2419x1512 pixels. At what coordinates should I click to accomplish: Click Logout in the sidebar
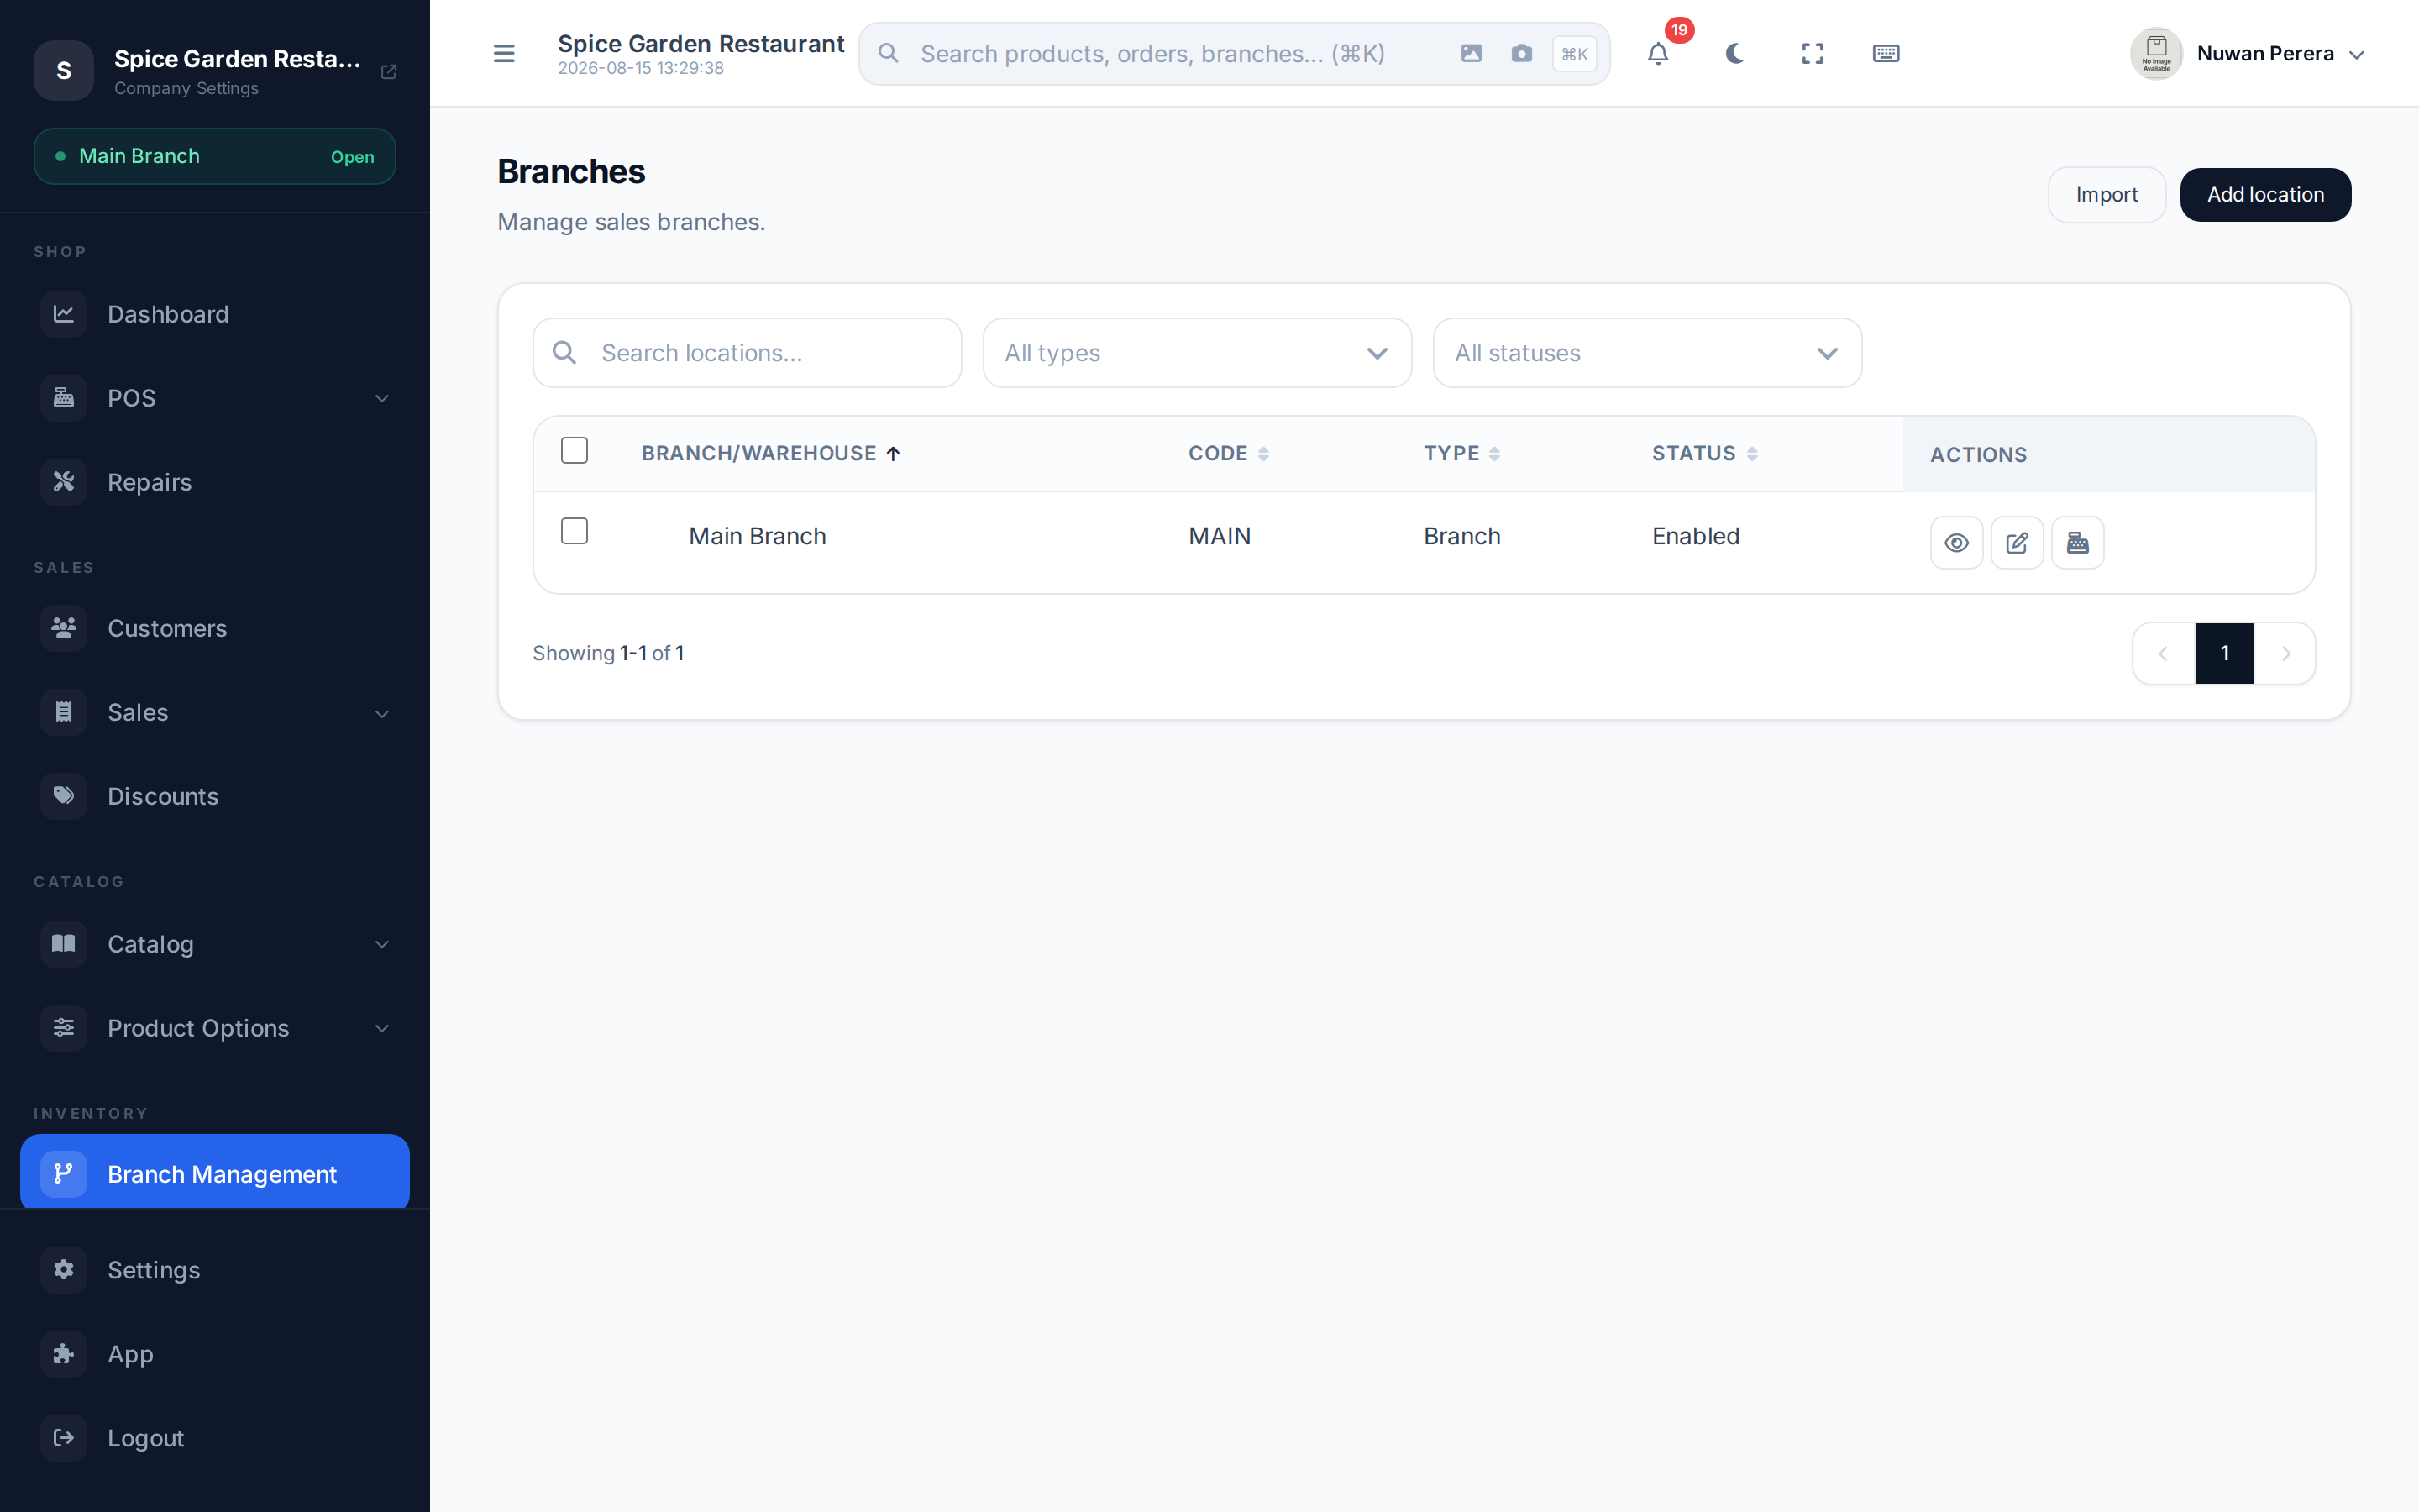[215, 1438]
